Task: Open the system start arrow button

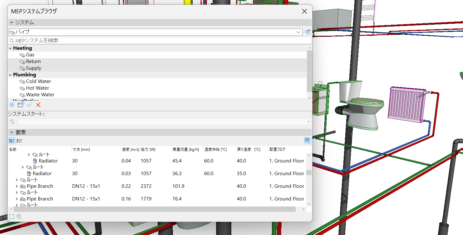Action: (x=308, y=121)
